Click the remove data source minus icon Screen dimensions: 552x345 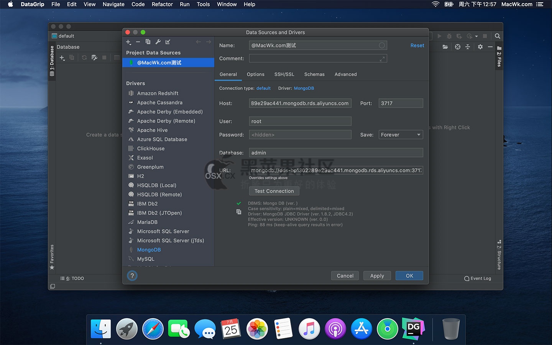pyautogui.click(x=138, y=42)
